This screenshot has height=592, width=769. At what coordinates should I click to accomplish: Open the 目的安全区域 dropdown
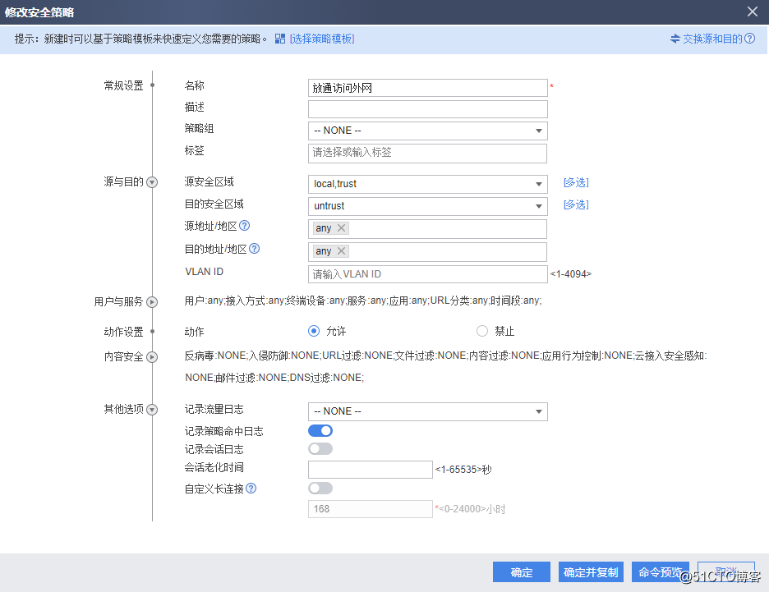428,206
